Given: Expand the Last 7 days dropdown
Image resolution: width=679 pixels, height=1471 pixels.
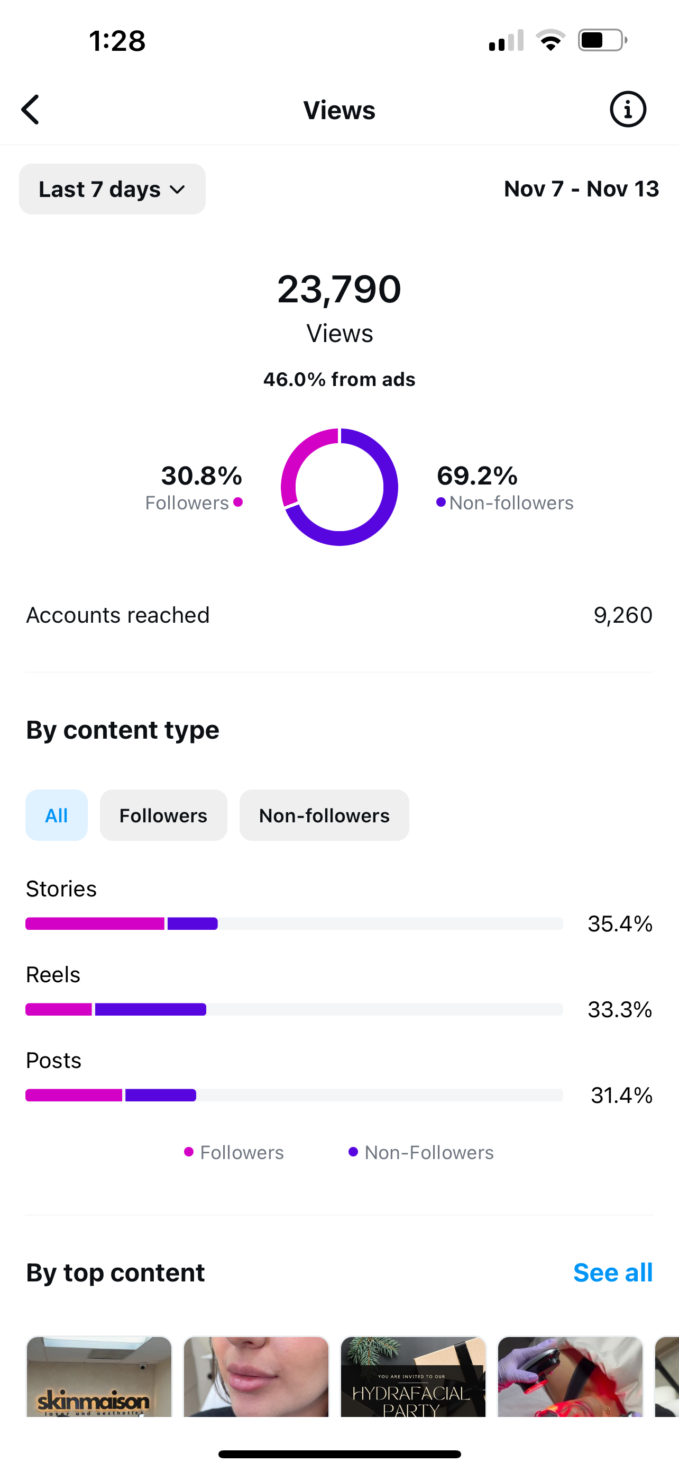Looking at the screenshot, I should pyautogui.click(x=112, y=189).
